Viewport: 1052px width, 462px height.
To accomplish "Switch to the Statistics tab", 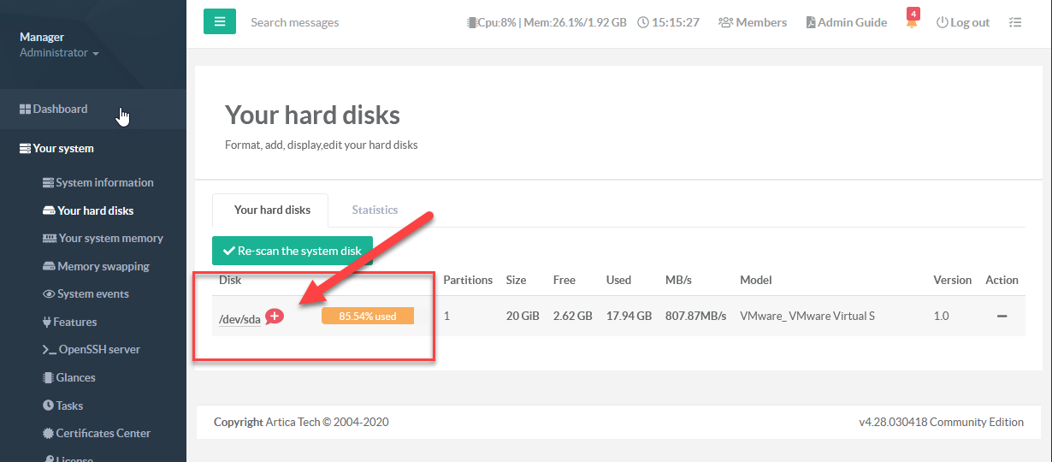I will point(375,210).
